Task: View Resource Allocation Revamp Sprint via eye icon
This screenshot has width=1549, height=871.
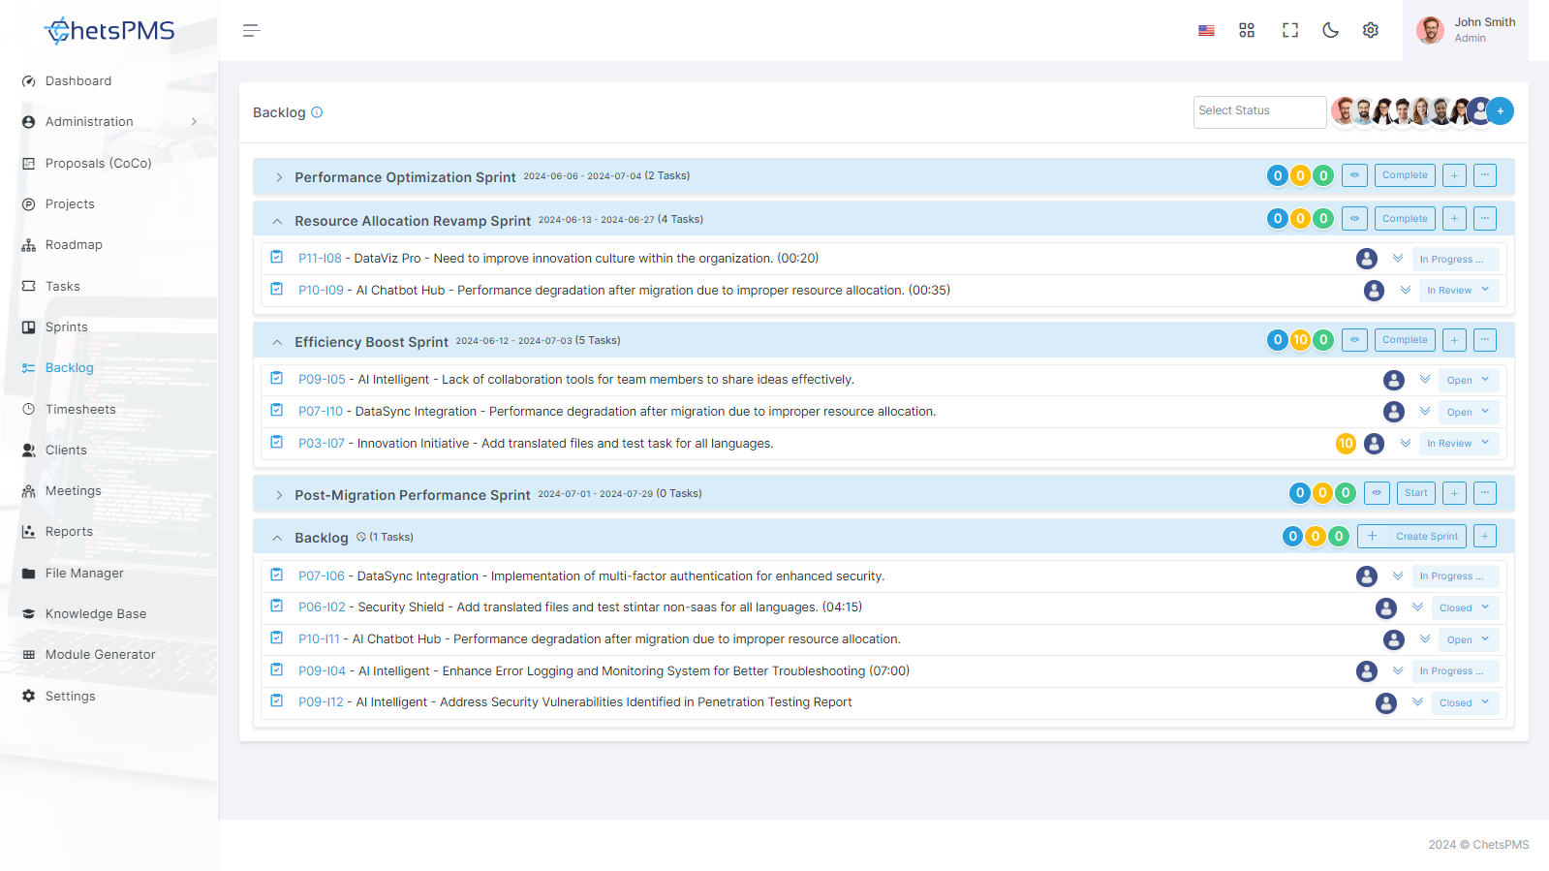Action: pos(1354,219)
